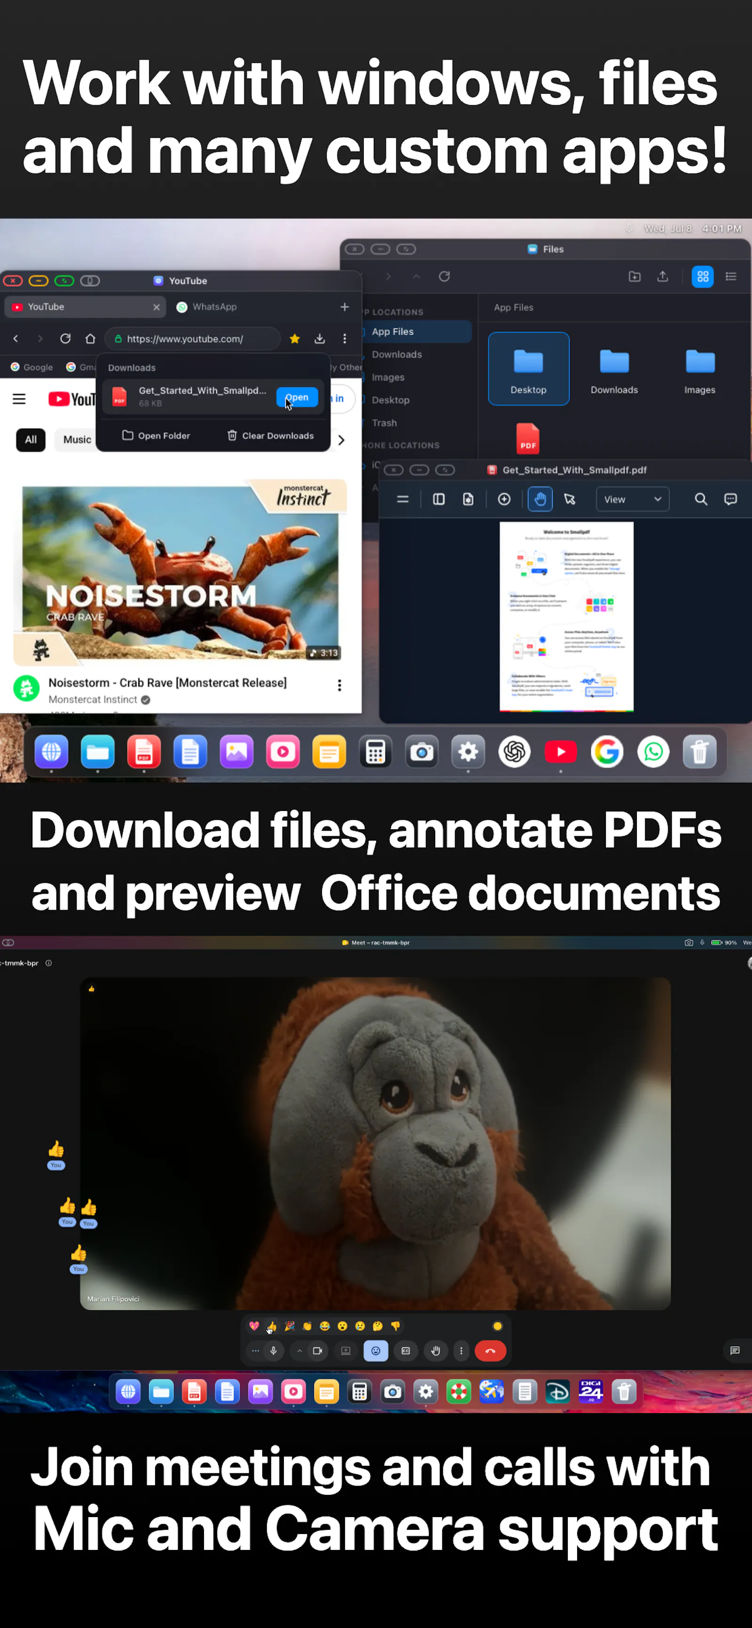This screenshot has height=1628, width=752.
Task: Select the Music filter chip on YouTube
Action: [77, 440]
